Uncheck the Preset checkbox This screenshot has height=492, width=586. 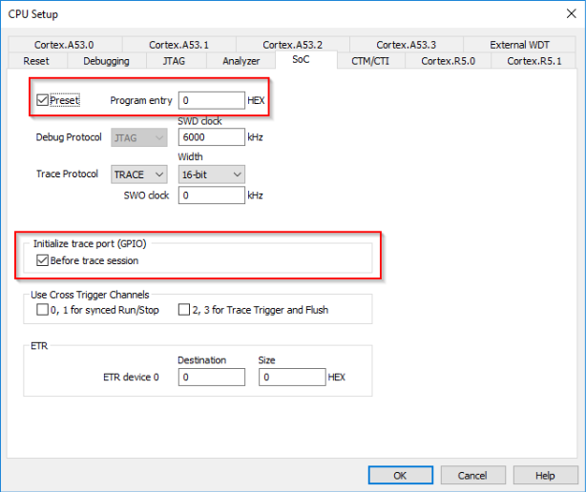(x=42, y=100)
